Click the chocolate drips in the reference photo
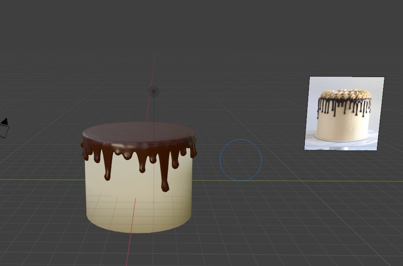This screenshot has height=266, width=403. (x=344, y=105)
